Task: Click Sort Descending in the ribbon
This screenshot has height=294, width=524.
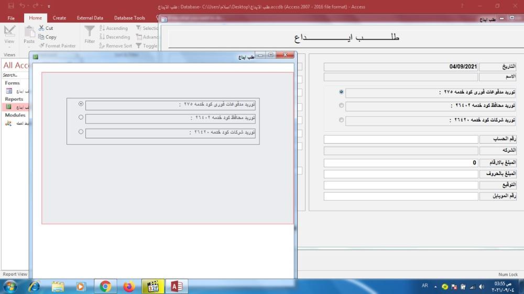Action: coord(115,37)
